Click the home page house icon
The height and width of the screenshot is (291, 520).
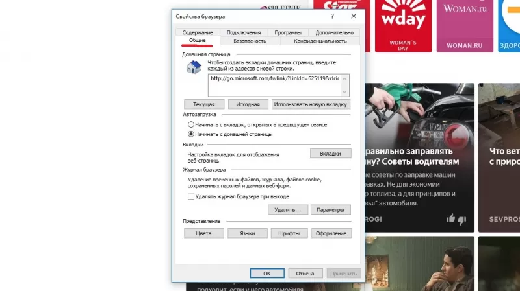[194, 67]
